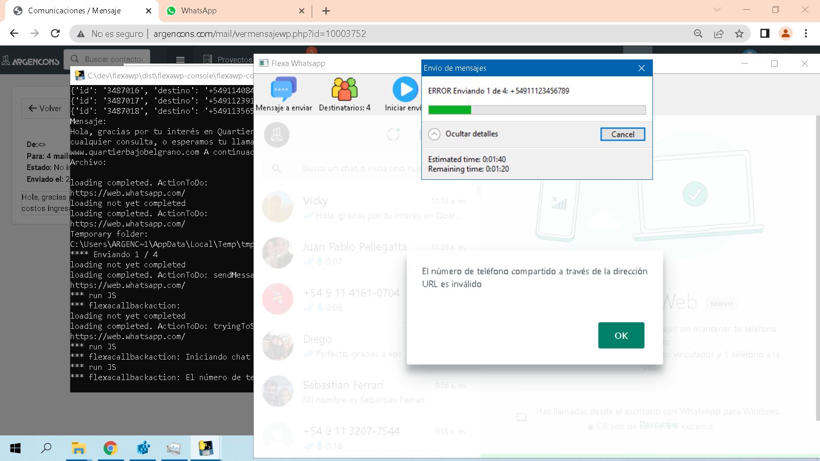Click the Argencons logo
Viewport: 820px width, 461px height.
pos(30,60)
